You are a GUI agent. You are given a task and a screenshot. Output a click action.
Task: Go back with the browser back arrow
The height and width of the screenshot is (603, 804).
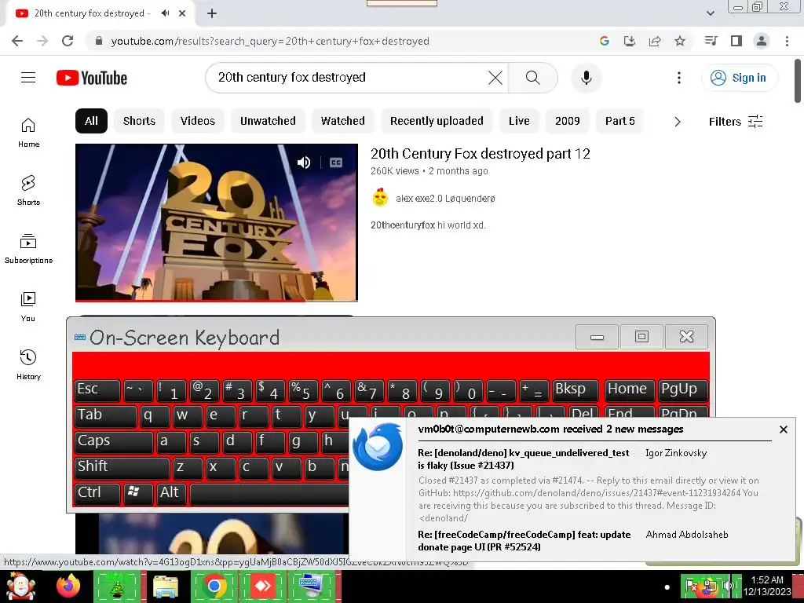pyautogui.click(x=17, y=41)
